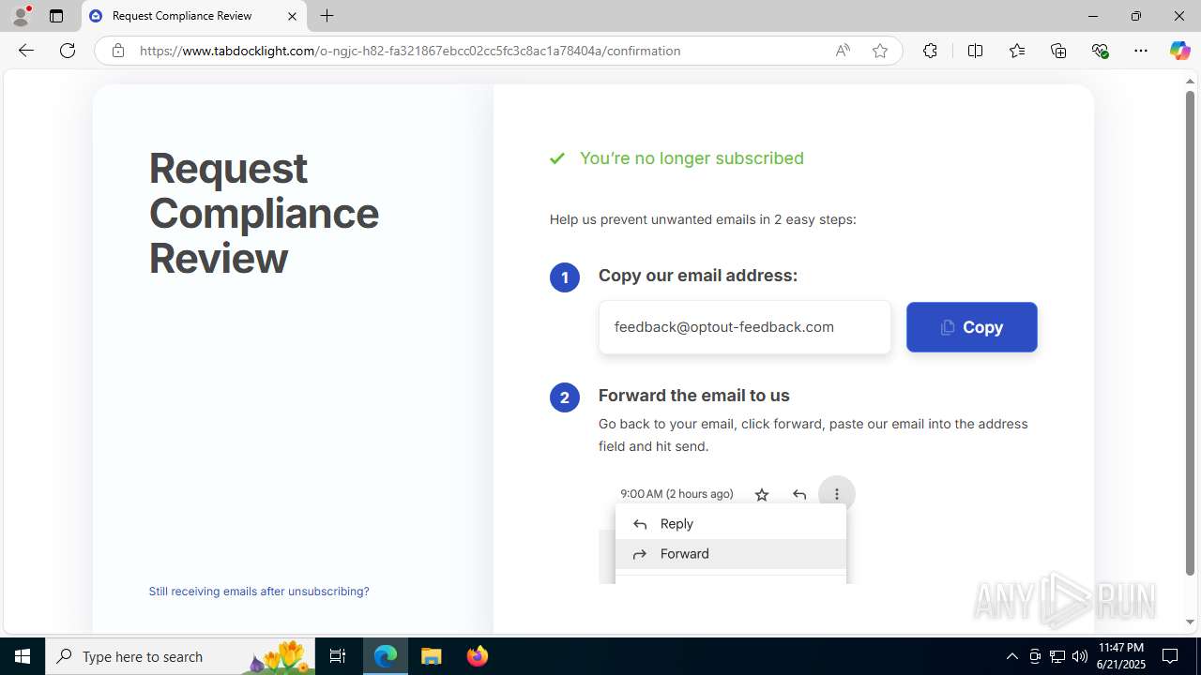Go back to previous page

coord(26,51)
